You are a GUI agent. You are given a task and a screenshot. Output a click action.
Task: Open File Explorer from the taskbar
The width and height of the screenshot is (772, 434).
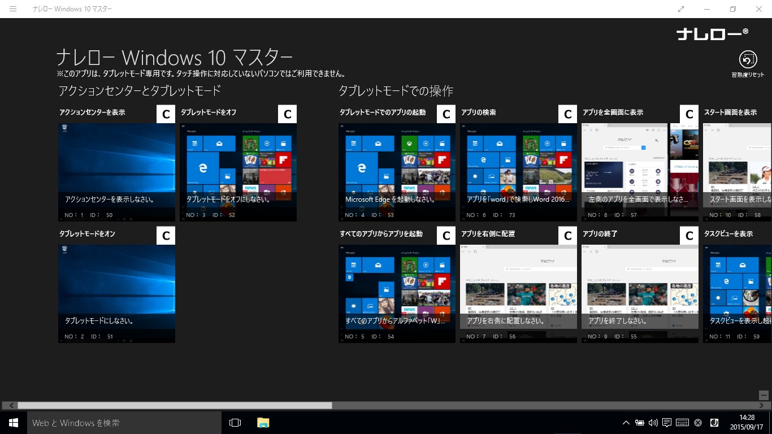pos(263,422)
